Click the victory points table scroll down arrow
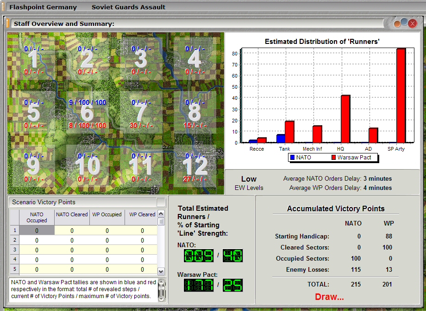The height and width of the screenshot is (311, 426). pyautogui.click(x=161, y=271)
